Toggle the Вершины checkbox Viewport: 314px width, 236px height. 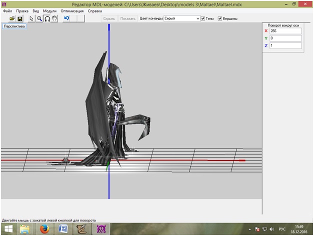click(220, 18)
